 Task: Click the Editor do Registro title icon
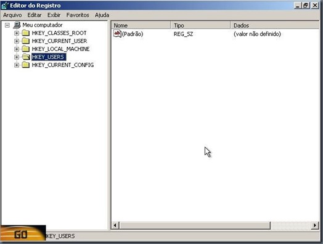click(x=4, y=6)
